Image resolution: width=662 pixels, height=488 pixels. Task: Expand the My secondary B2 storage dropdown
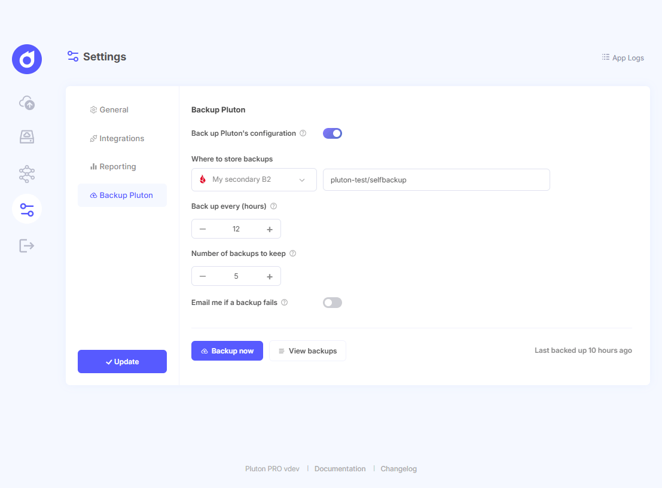[x=254, y=180]
